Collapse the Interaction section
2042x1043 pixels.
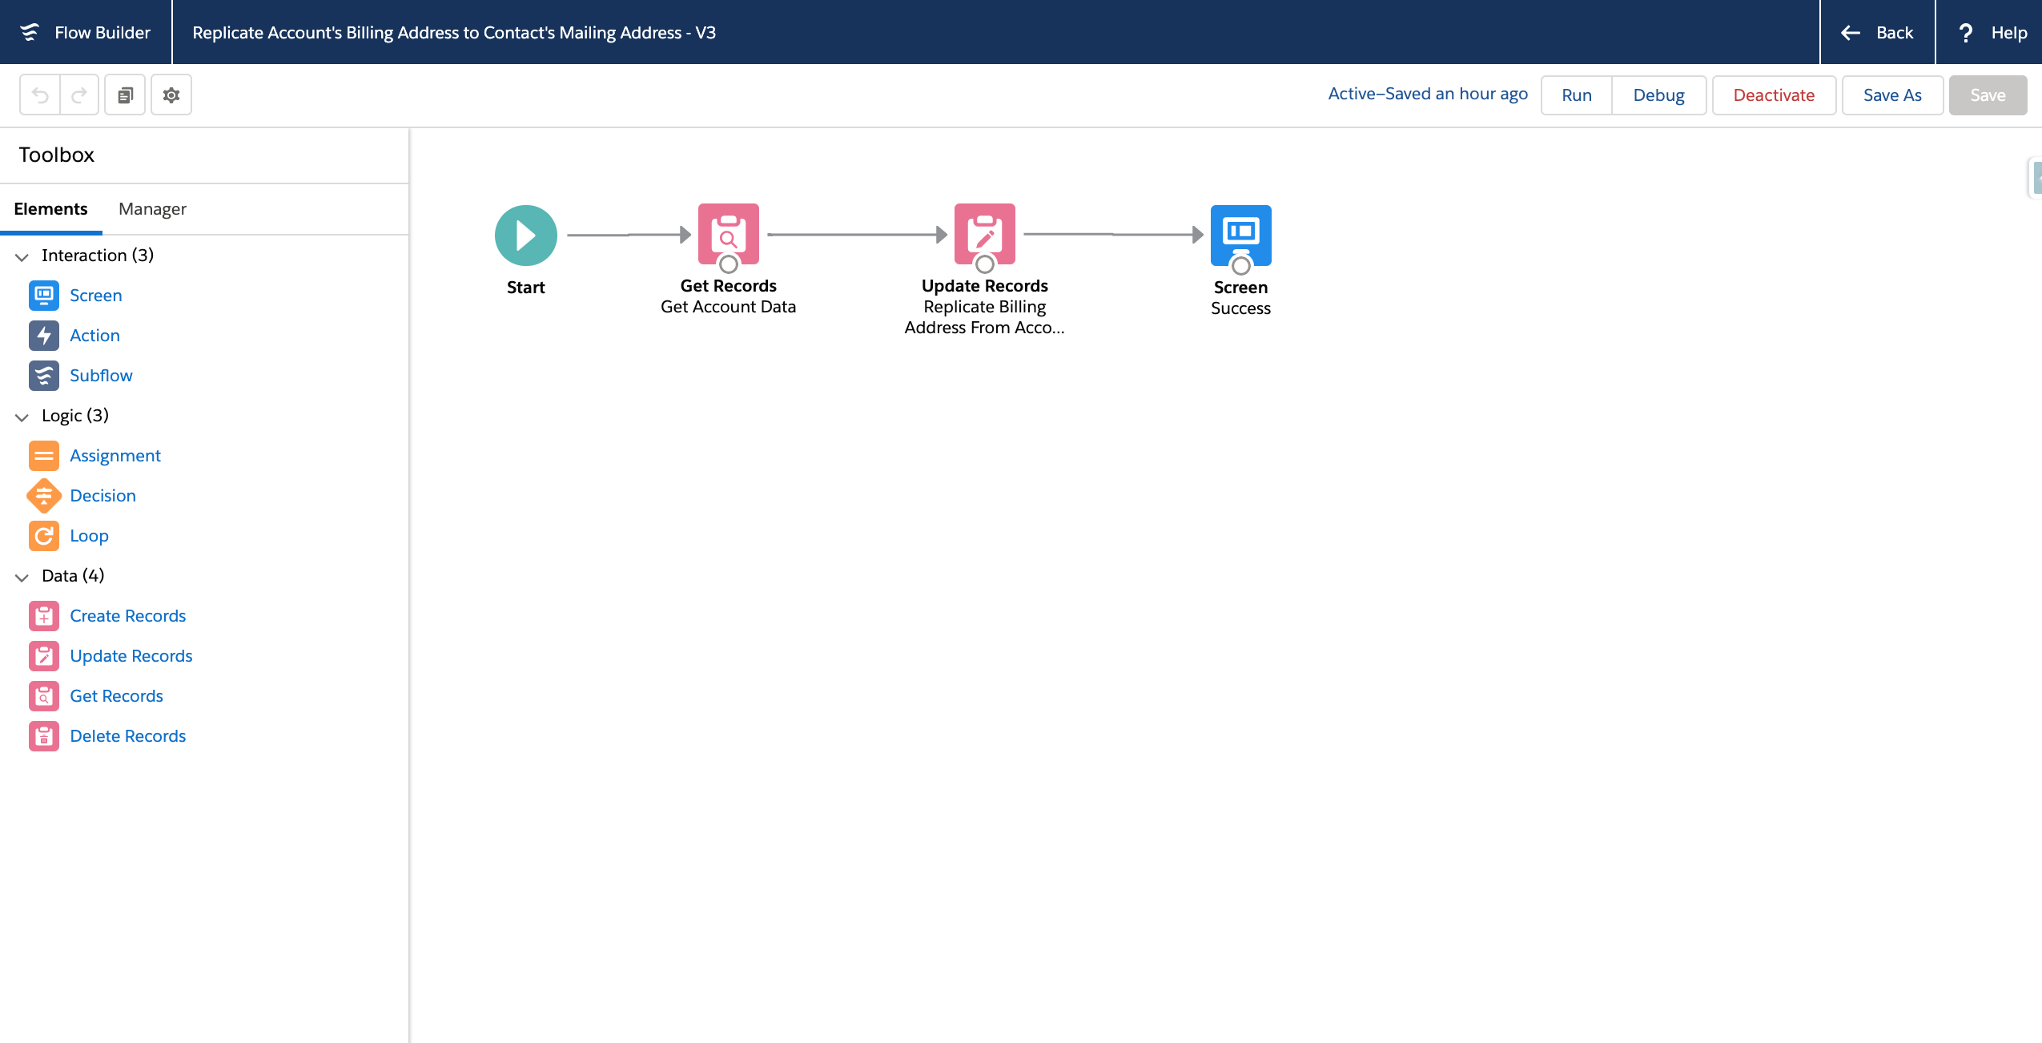22,256
